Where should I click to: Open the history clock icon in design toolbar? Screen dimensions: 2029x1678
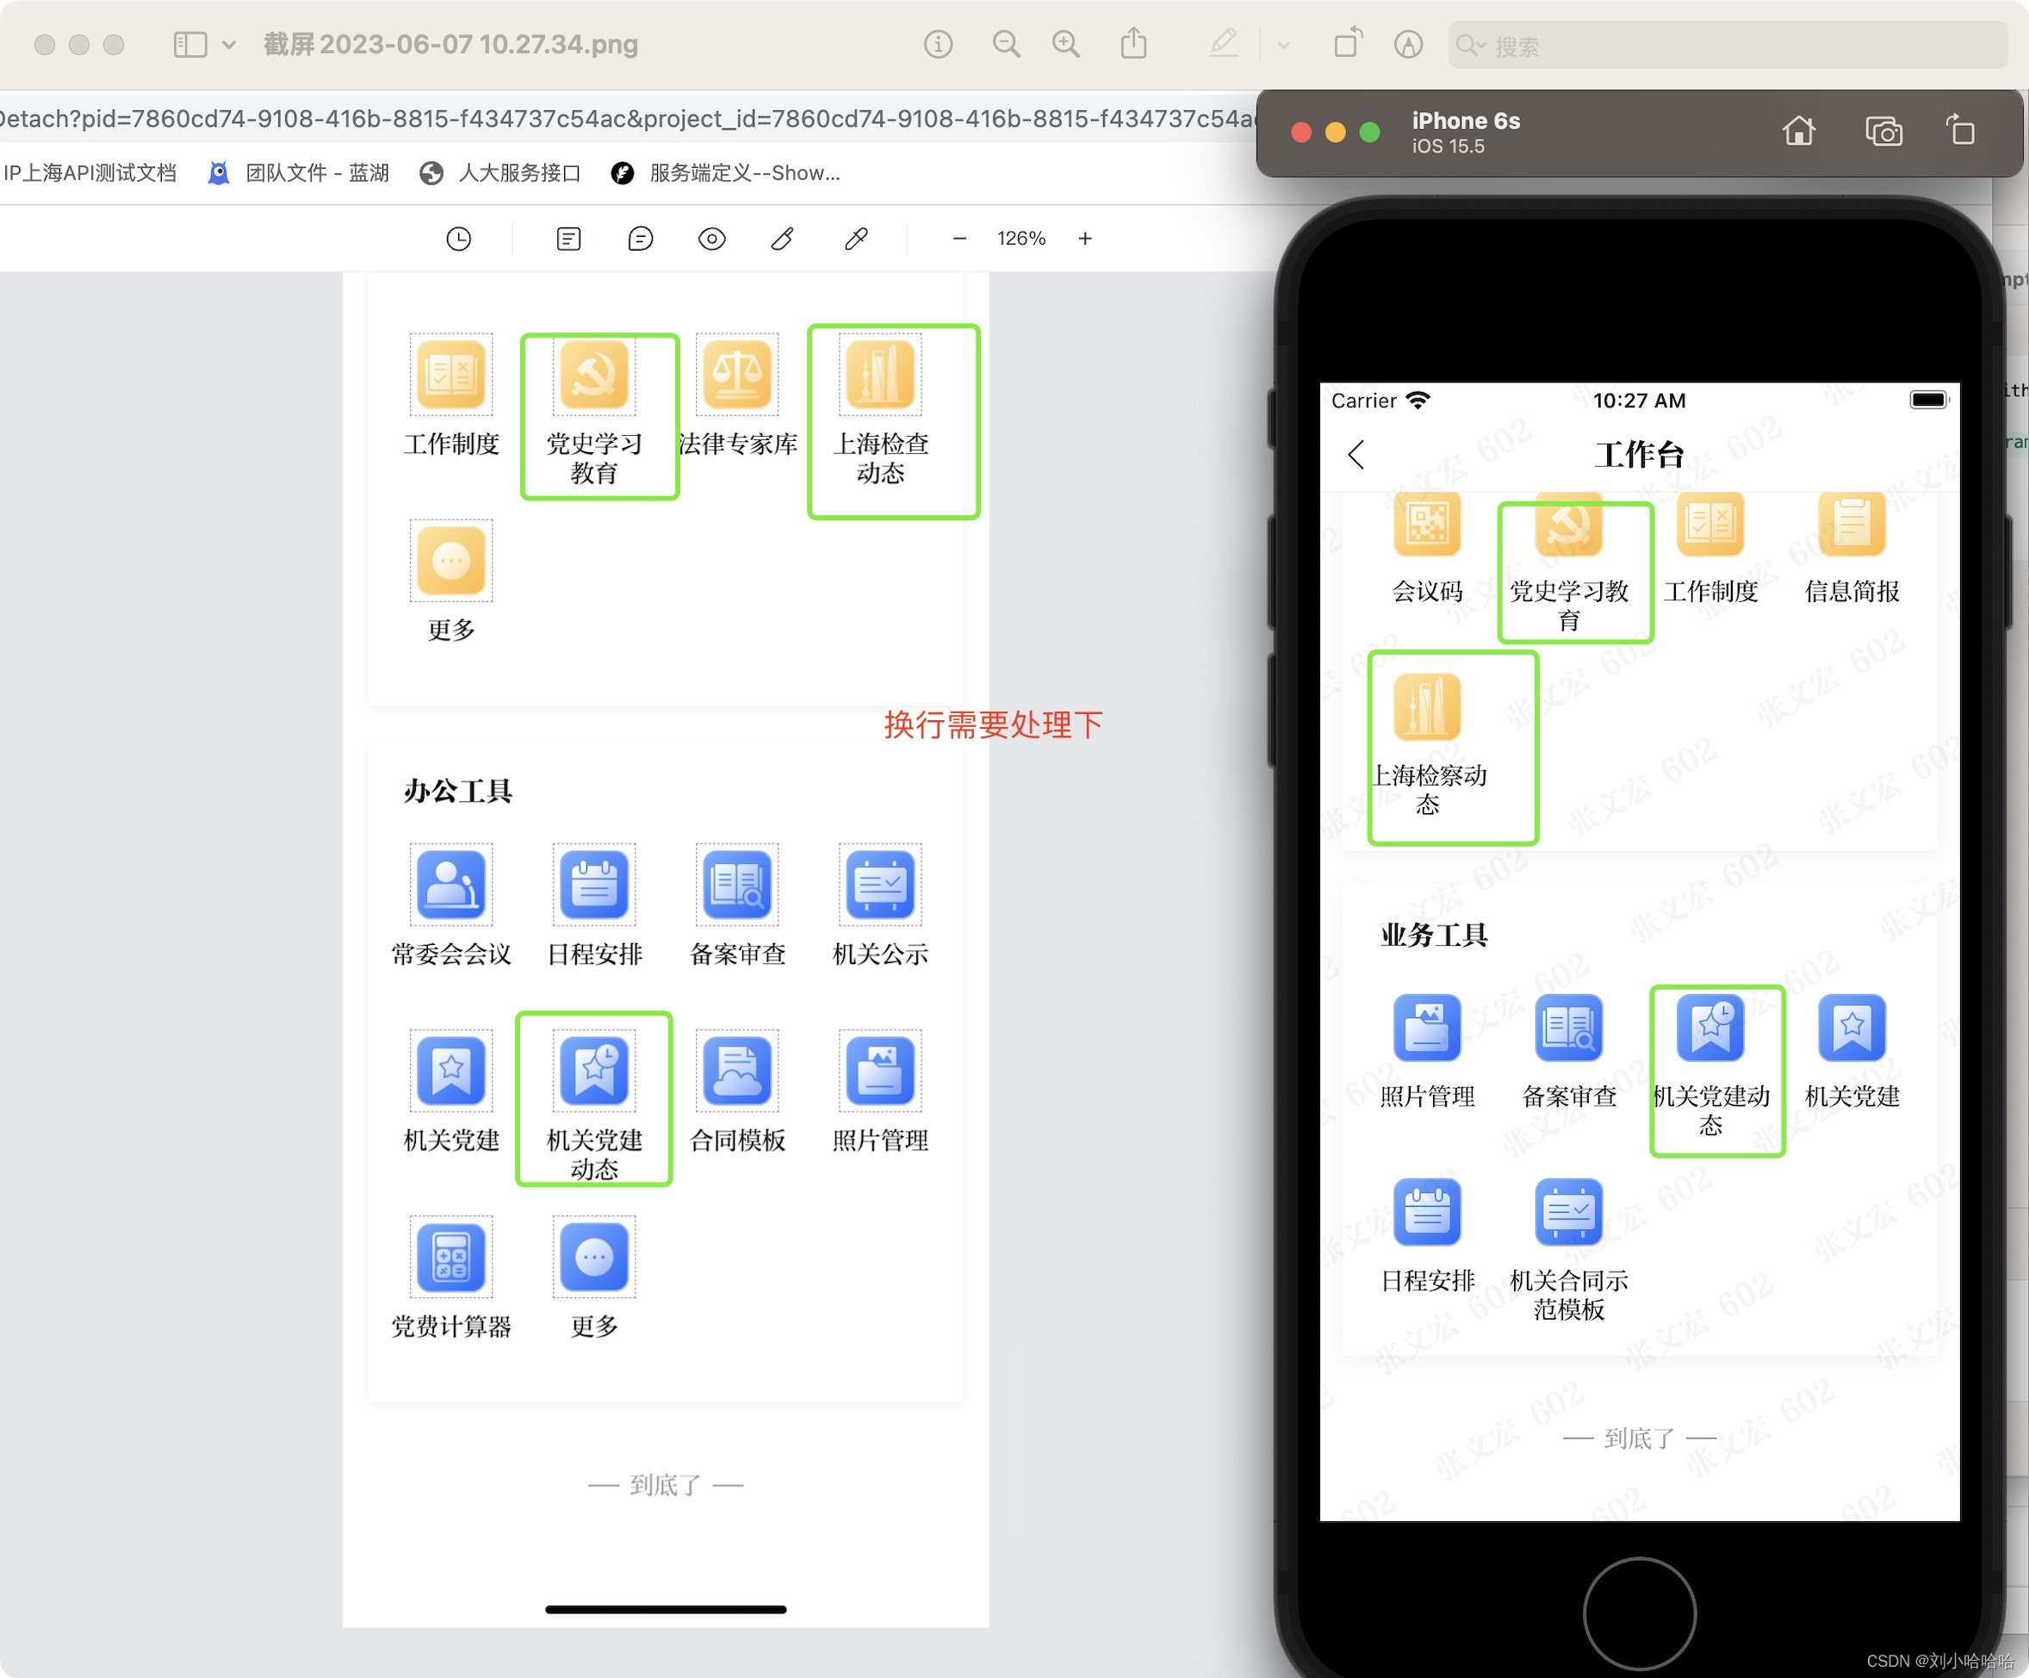pos(459,239)
